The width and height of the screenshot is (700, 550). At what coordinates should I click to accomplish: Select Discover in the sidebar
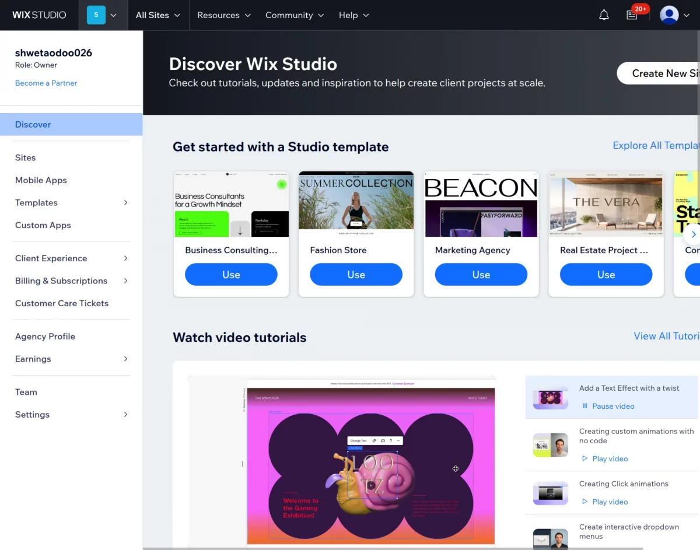(71, 124)
